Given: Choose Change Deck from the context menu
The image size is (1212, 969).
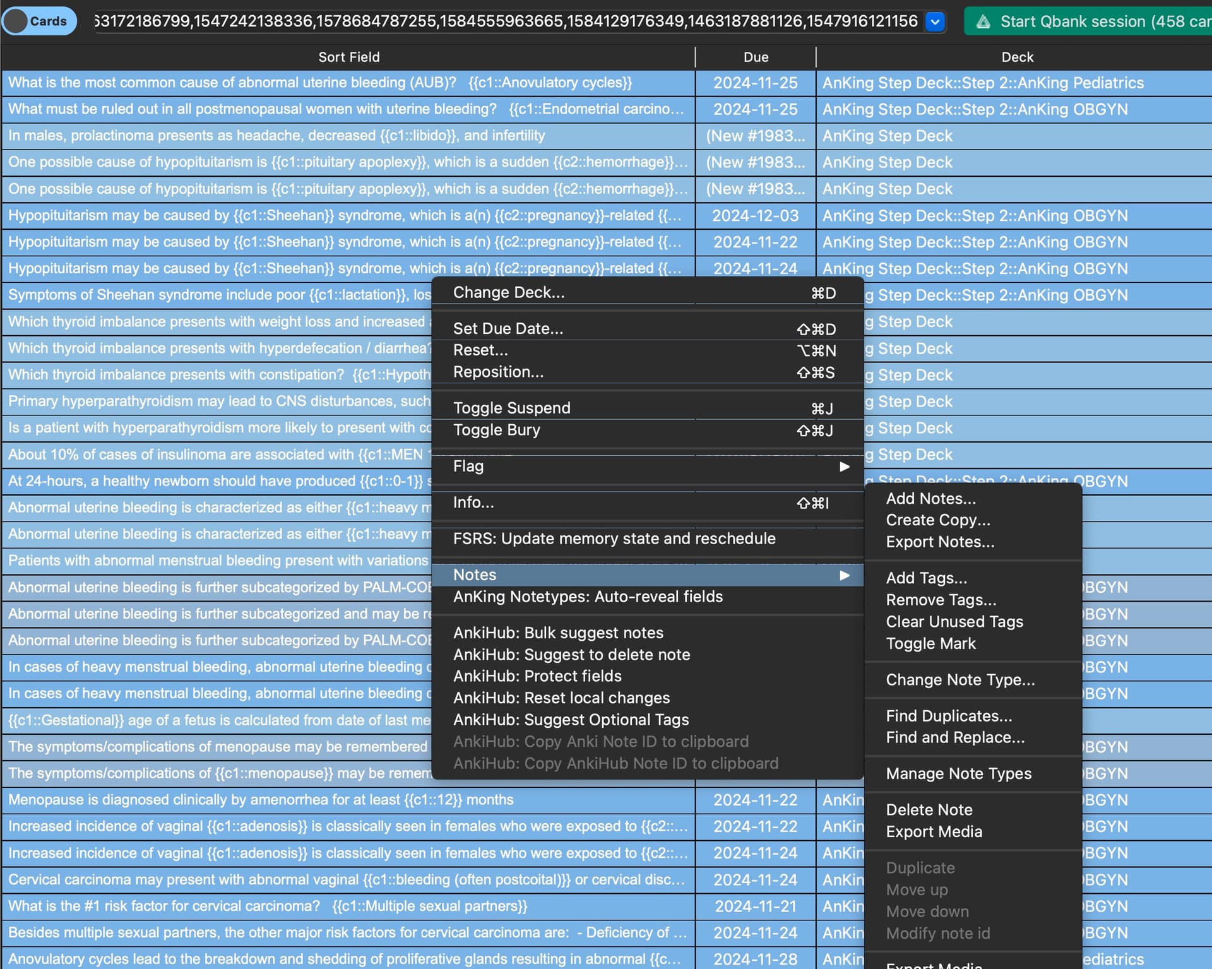Looking at the screenshot, I should click(509, 293).
